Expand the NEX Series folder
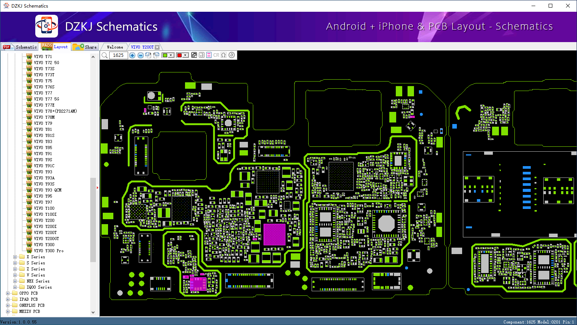 (x=15, y=281)
